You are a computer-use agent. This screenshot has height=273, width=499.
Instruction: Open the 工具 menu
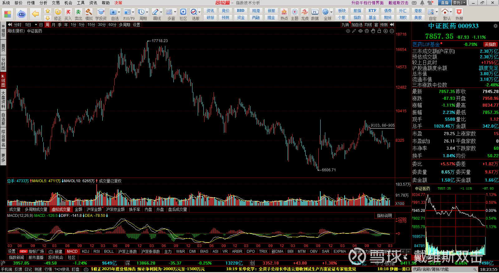[x=81, y=3]
